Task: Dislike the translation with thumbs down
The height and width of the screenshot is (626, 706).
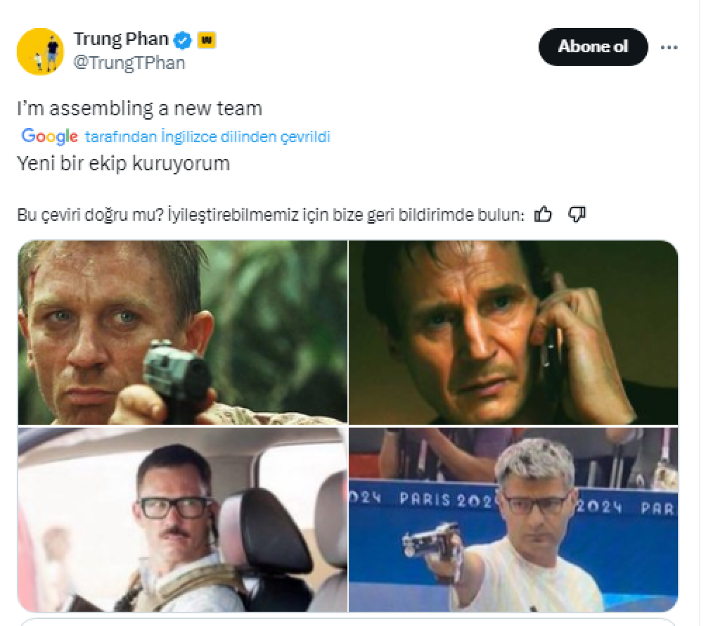Action: 576,214
